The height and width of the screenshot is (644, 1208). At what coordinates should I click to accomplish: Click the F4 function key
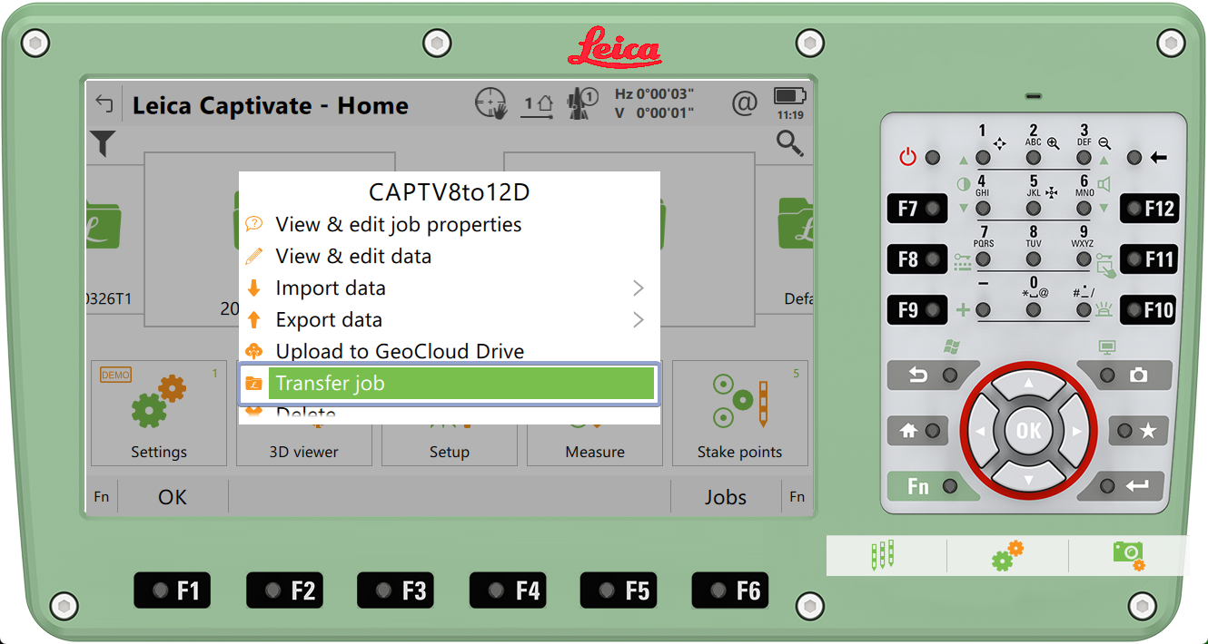click(508, 590)
